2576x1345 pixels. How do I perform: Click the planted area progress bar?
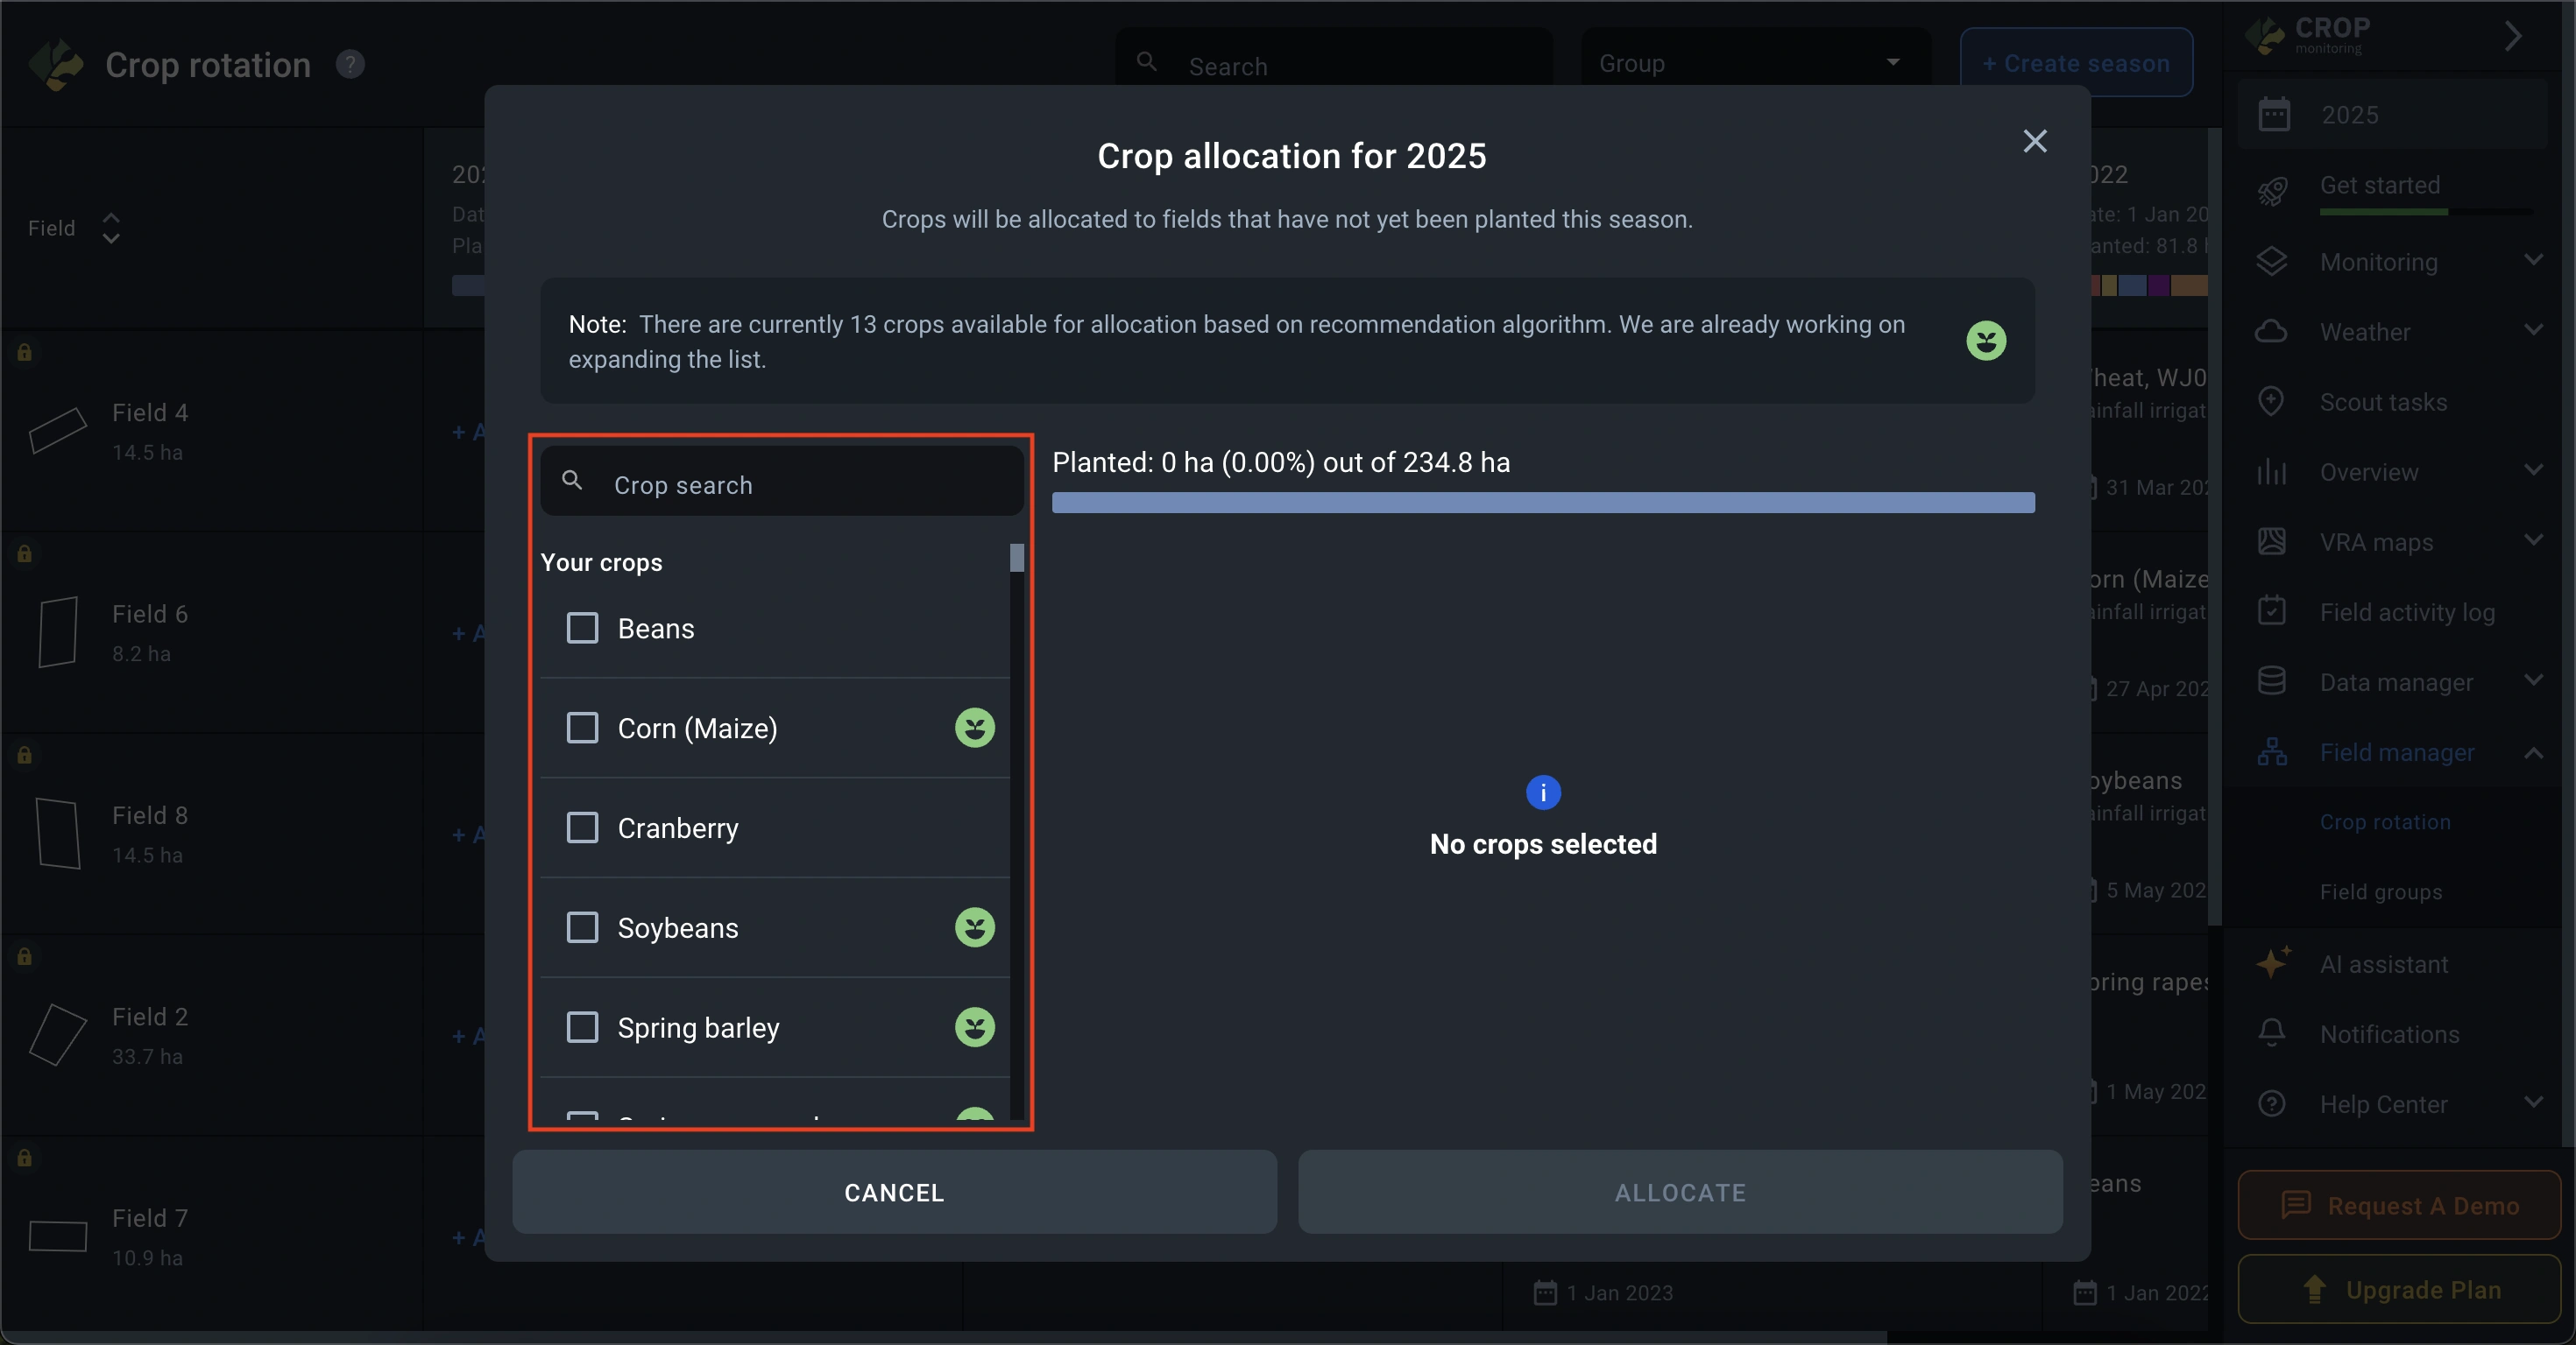point(1543,503)
